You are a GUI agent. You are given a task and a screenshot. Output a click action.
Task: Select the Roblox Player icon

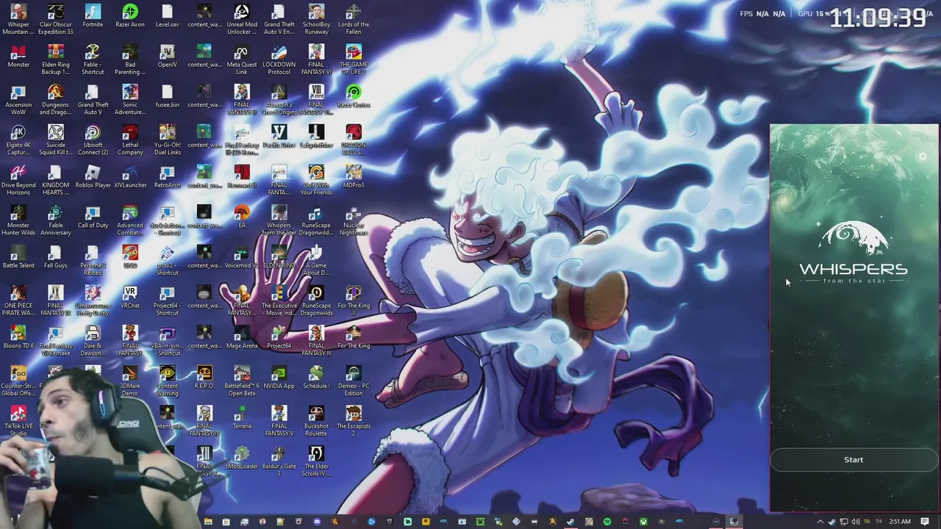point(93,177)
